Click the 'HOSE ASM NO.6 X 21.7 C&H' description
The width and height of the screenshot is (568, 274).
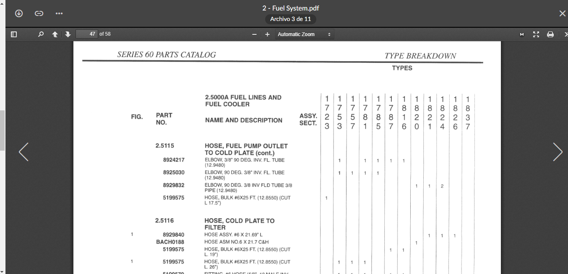pos(237,242)
